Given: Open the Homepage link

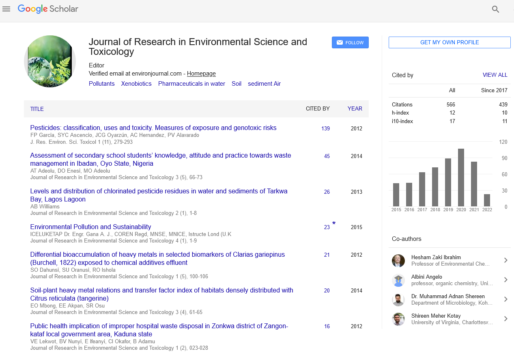Looking at the screenshot, I should coord(201,74).
